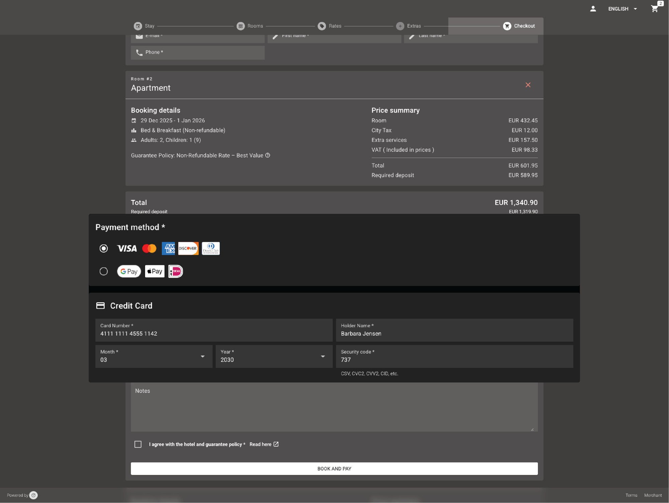Screen dimensions: 669x503
Task: Click the iDEAL payment icon
Action: (x=175, y=271)
